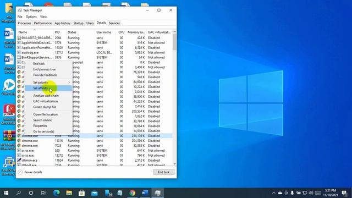Open the Start menu

tap(6, 193)
